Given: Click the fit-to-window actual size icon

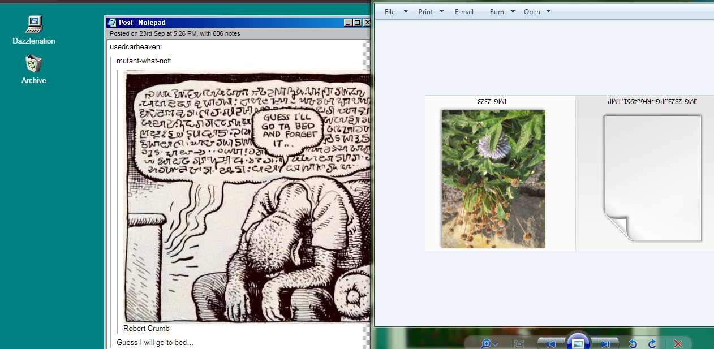Looking at the screenshot, I should click(519, 344).
